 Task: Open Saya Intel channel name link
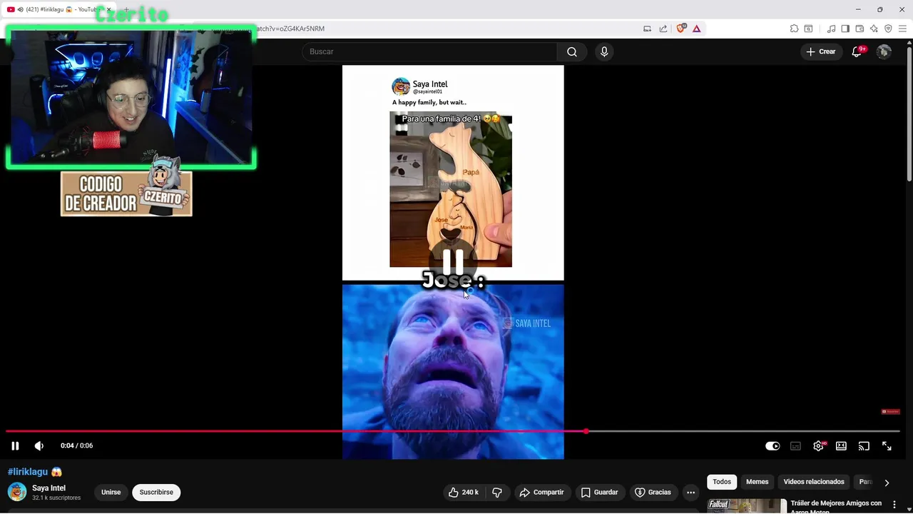coord(49,488)
